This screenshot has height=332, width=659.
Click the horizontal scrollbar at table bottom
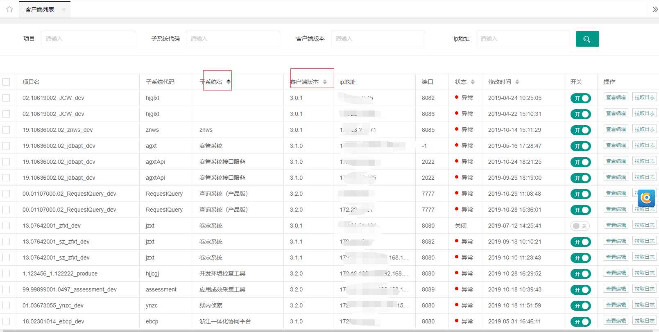[328, 330]
